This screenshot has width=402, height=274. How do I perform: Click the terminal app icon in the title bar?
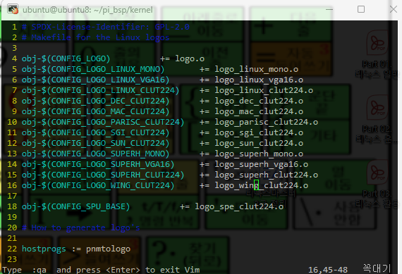pos(12,9)
